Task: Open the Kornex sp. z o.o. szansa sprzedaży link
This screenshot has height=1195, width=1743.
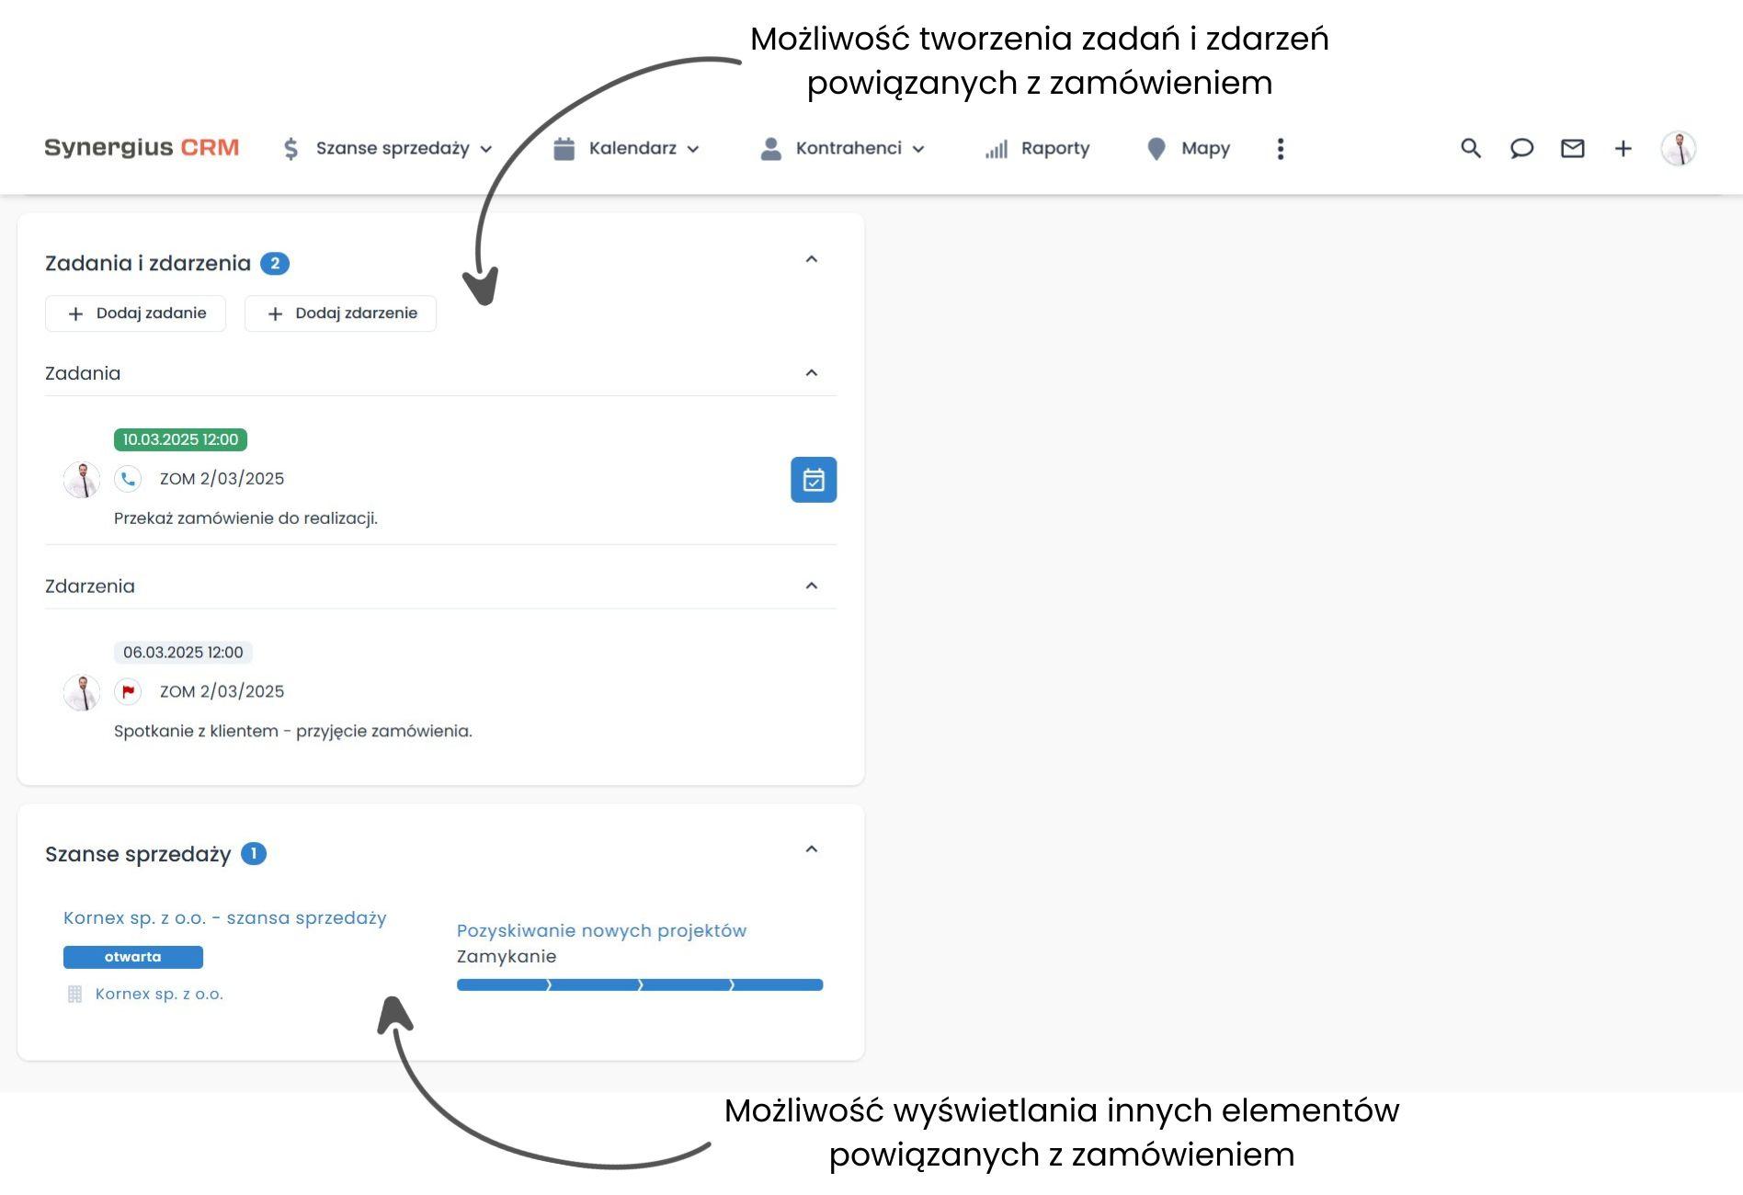Action: 225,916
